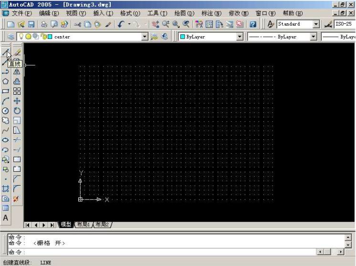Click the Pan realtime icon
Viewport: 356px width, 266px height.
click(156, 24)
